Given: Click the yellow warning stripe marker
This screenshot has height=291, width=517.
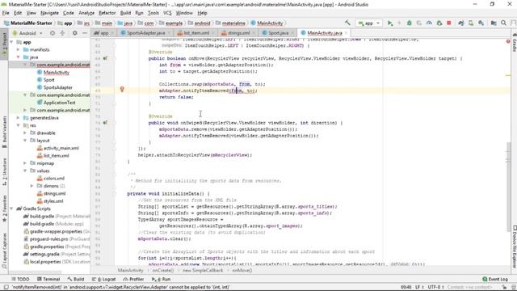Looking at the screenshot, I should 508,75.
